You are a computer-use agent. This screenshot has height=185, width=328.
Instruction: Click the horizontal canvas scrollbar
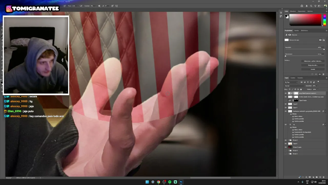(210, 178)
